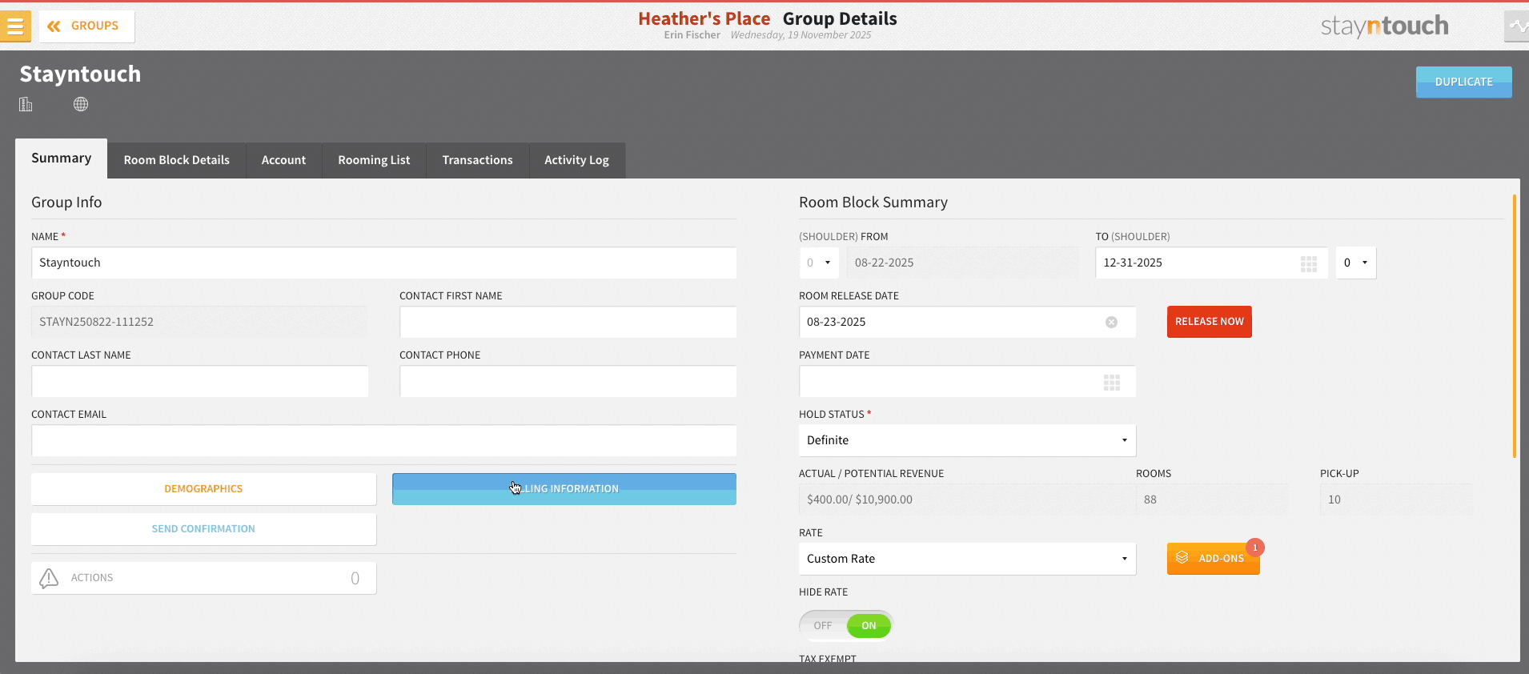Click the 08-22-2025 From date field
This screenshot has height=674, width=1529.
963,263
